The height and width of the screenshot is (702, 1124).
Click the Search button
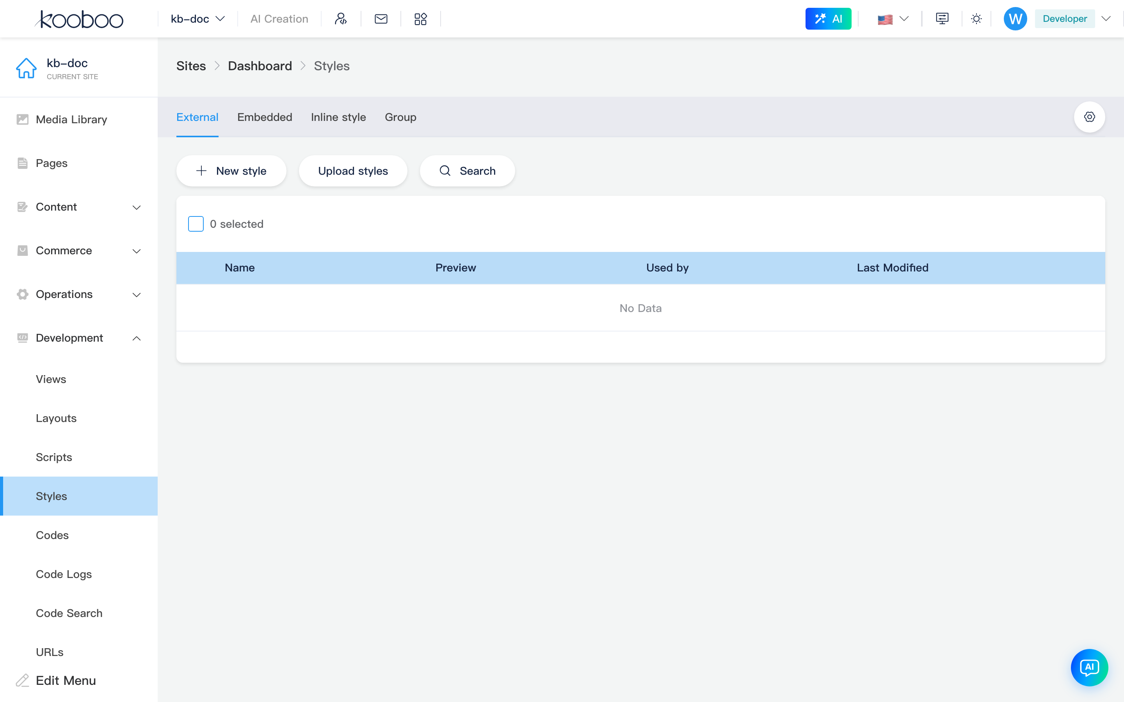coord(467,171)
